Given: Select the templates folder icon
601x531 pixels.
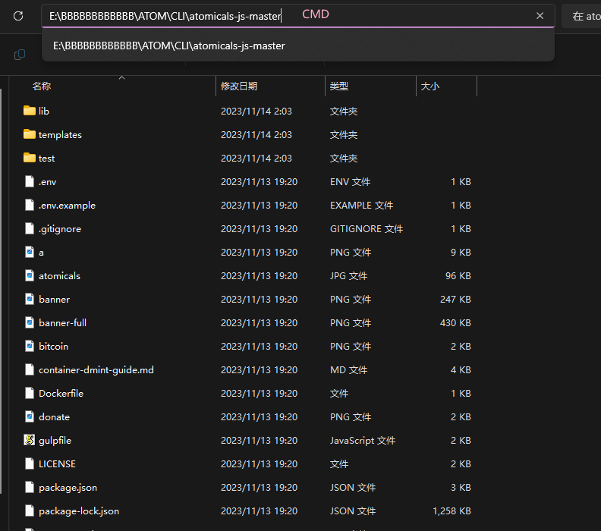Looking at the screenshot, I should point(30,134).
